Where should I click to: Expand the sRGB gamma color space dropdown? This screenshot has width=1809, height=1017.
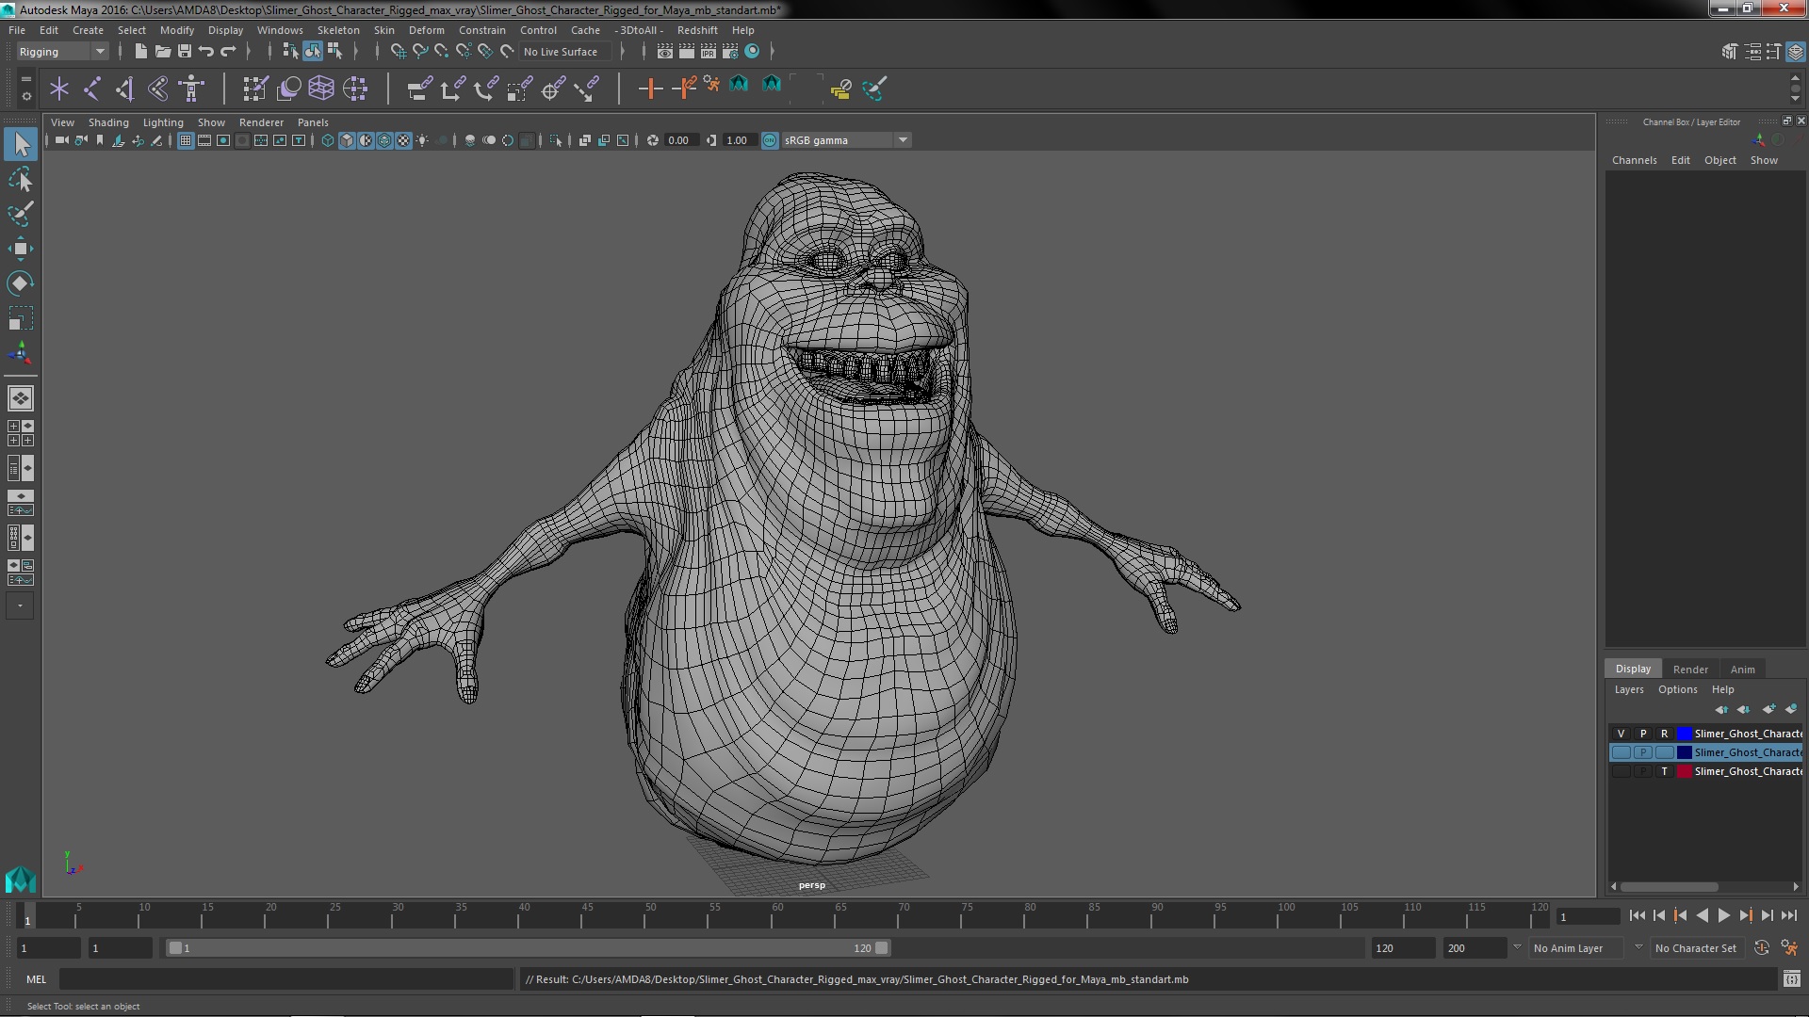tap(903, 140)
